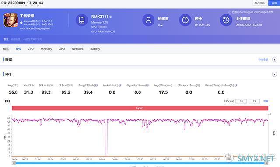Click the FPS threshold field showing 25
This screenshot has height=167, width=280.
click(x=254, y=101)
